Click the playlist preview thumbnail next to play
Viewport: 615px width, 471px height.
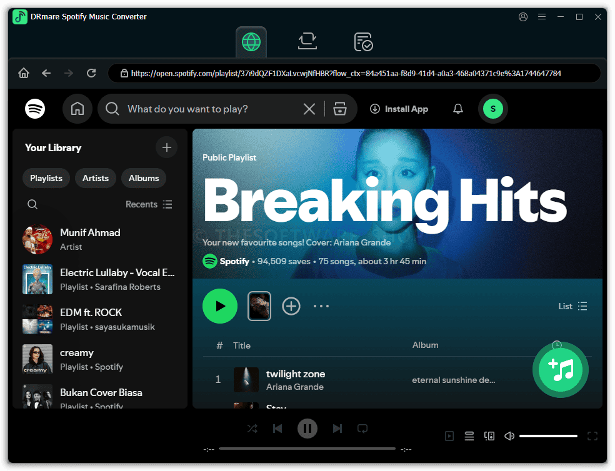point(259,306)
